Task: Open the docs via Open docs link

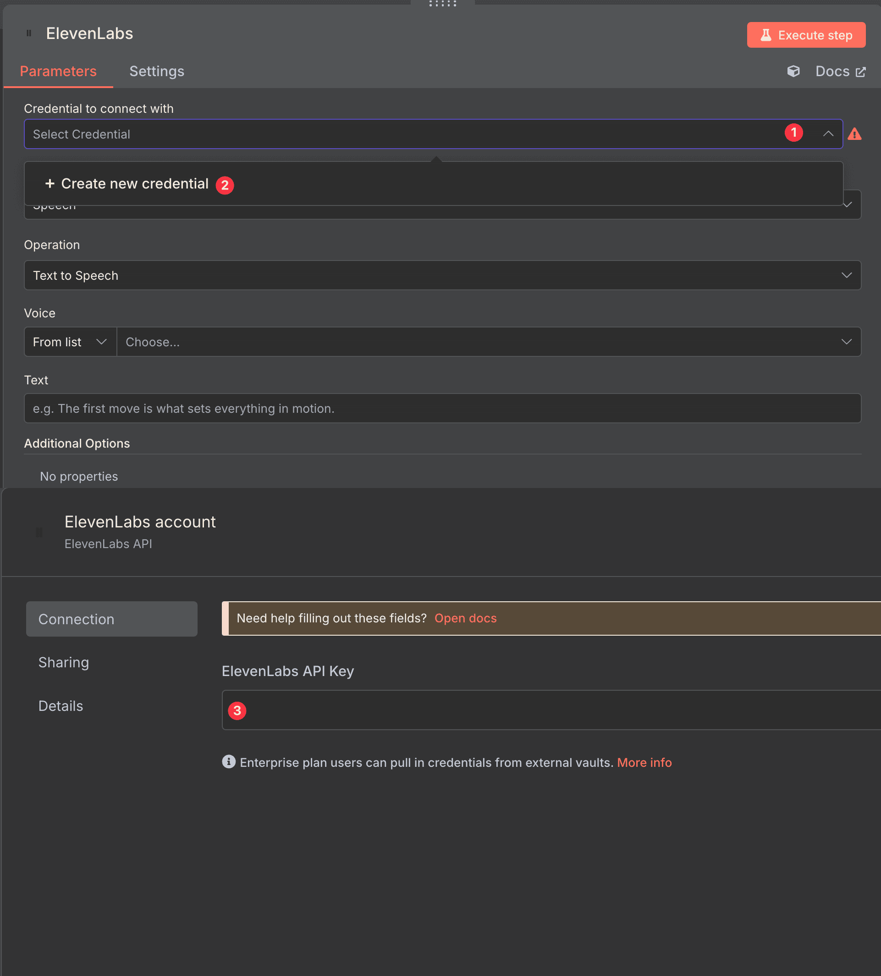Action: [465, 618]
